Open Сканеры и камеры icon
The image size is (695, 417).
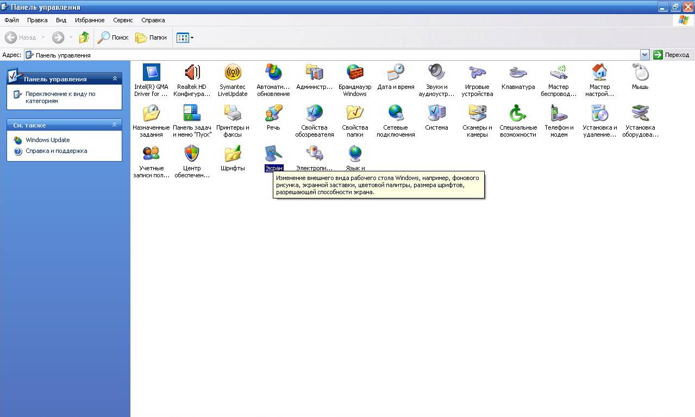[477, 113]
